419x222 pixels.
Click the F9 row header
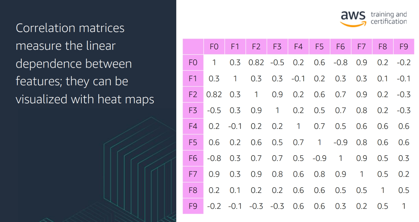(x=193, y=206)
